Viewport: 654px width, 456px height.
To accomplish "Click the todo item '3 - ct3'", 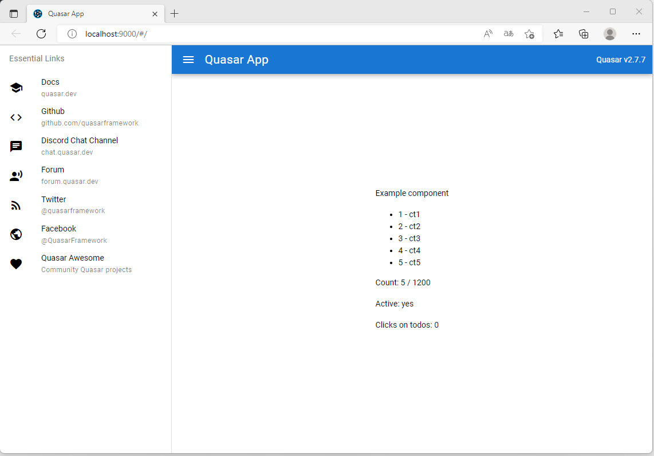I will (x=409, y=239).
